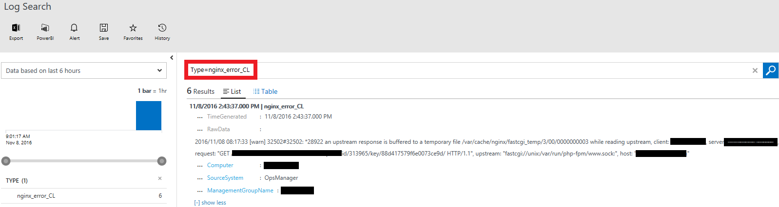The width and height of the screenshot is (779, 207).
Task: Open Favorites star icon
Action: pos(133,28)
